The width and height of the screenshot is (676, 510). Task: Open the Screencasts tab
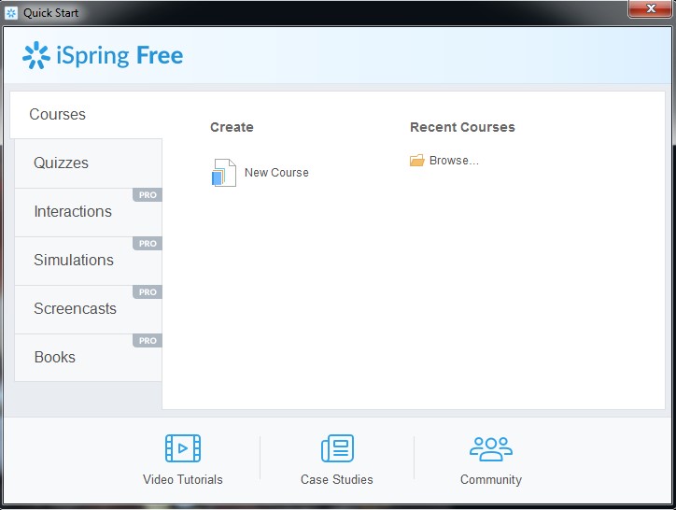(89, 309)
